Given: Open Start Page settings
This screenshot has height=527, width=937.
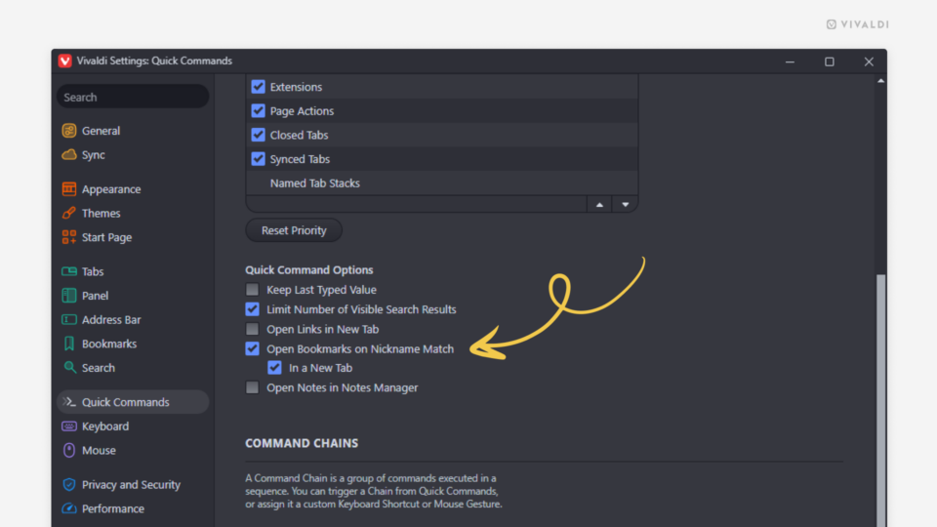Looking at the screenshot, I should click(x=133, y=237).
